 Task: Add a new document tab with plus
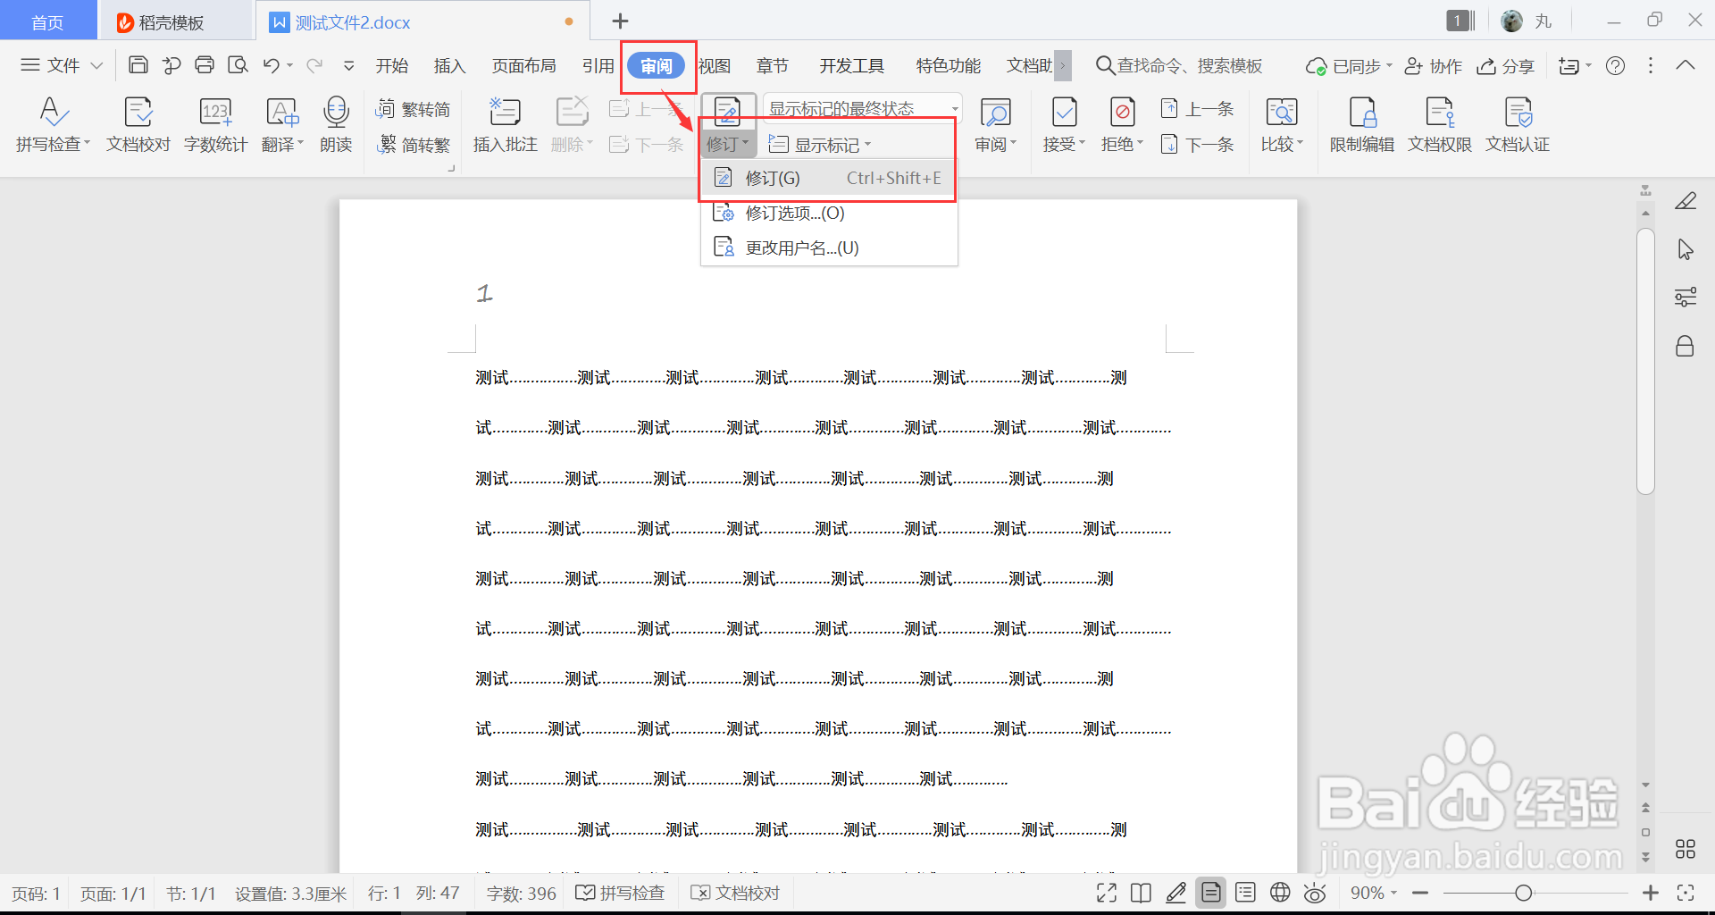[x=620, y=21]
